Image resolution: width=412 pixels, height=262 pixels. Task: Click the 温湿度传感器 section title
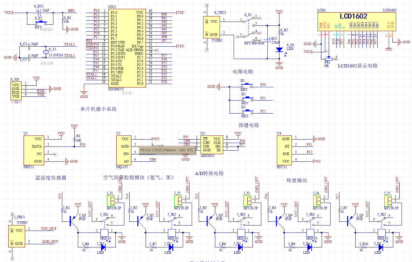coord(51,178)
